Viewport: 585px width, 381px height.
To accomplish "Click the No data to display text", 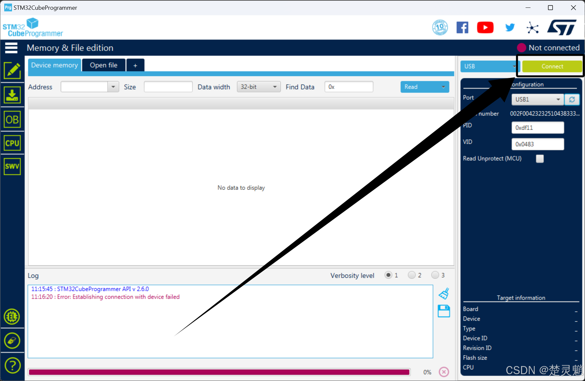I will point(241,188).
